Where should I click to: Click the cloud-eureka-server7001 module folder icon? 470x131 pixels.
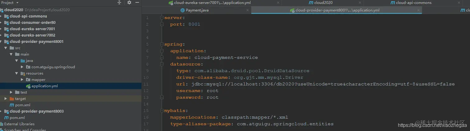click(x=7, y=29)
